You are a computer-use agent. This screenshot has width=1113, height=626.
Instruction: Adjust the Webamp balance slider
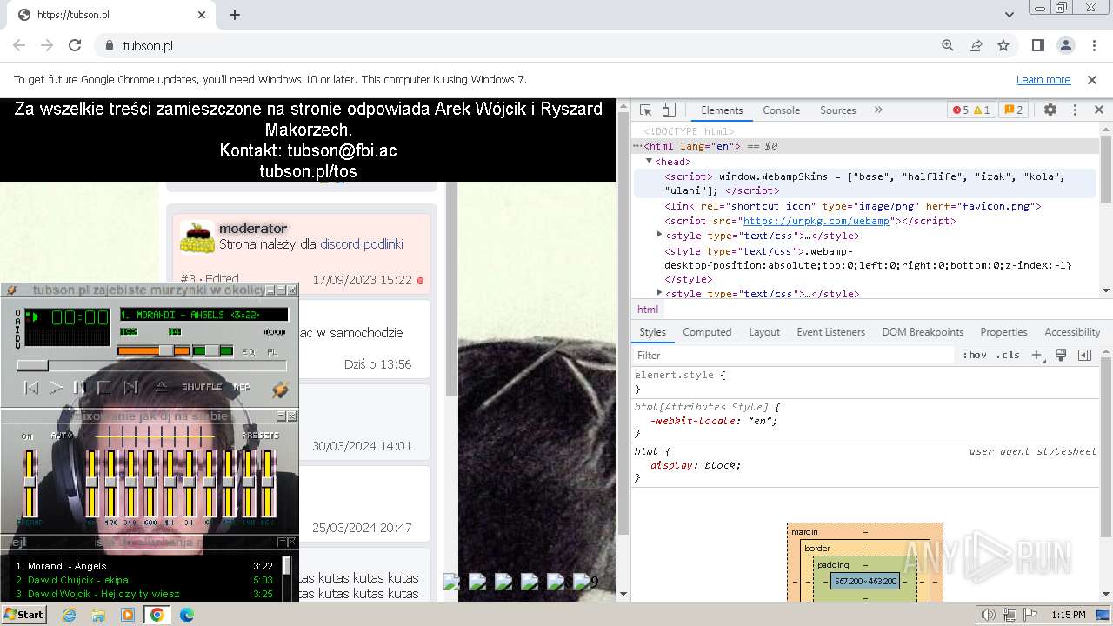213,350
